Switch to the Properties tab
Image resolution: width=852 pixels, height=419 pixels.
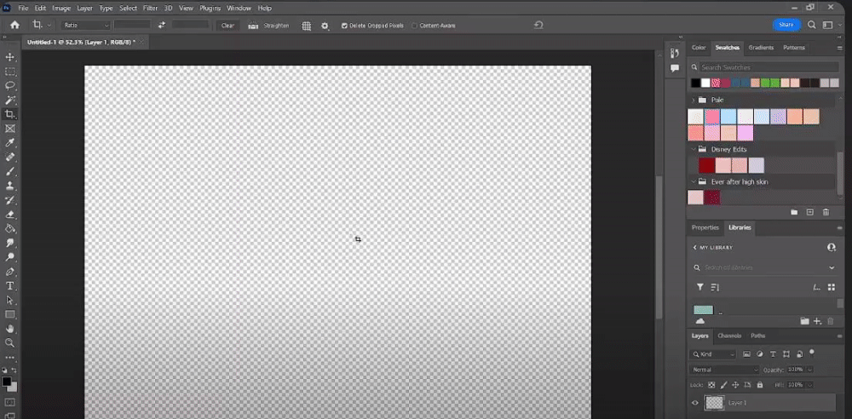pos(705,227)
